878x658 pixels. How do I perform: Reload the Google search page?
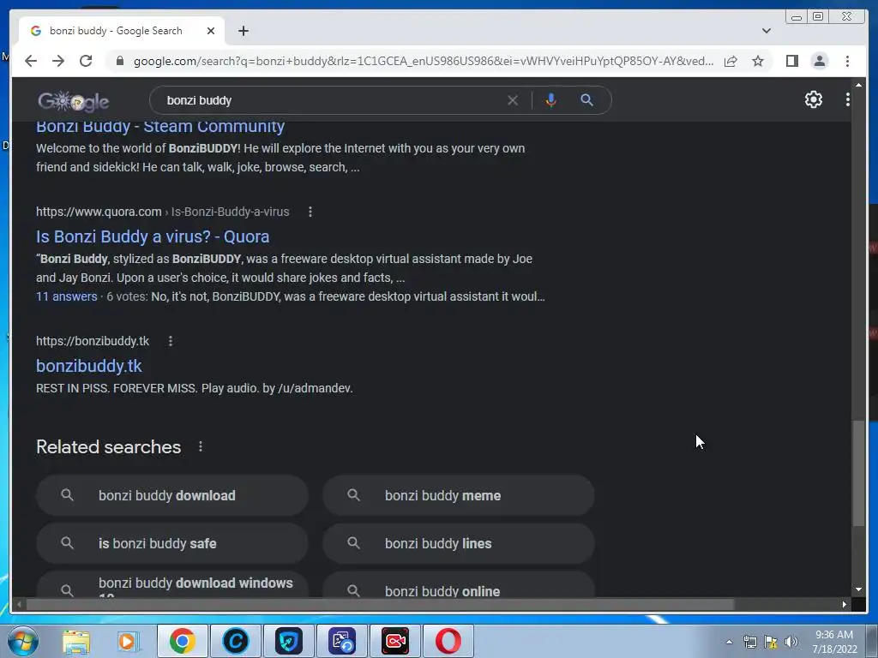[86, 61]
